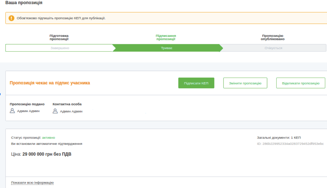327x188 pixels.
Task: Select the Очікується progress step bar
Action: pyautogui.click(x=273, y=48)
